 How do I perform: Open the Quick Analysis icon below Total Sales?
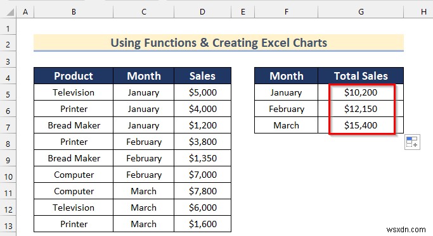click(x=412, y=142)
